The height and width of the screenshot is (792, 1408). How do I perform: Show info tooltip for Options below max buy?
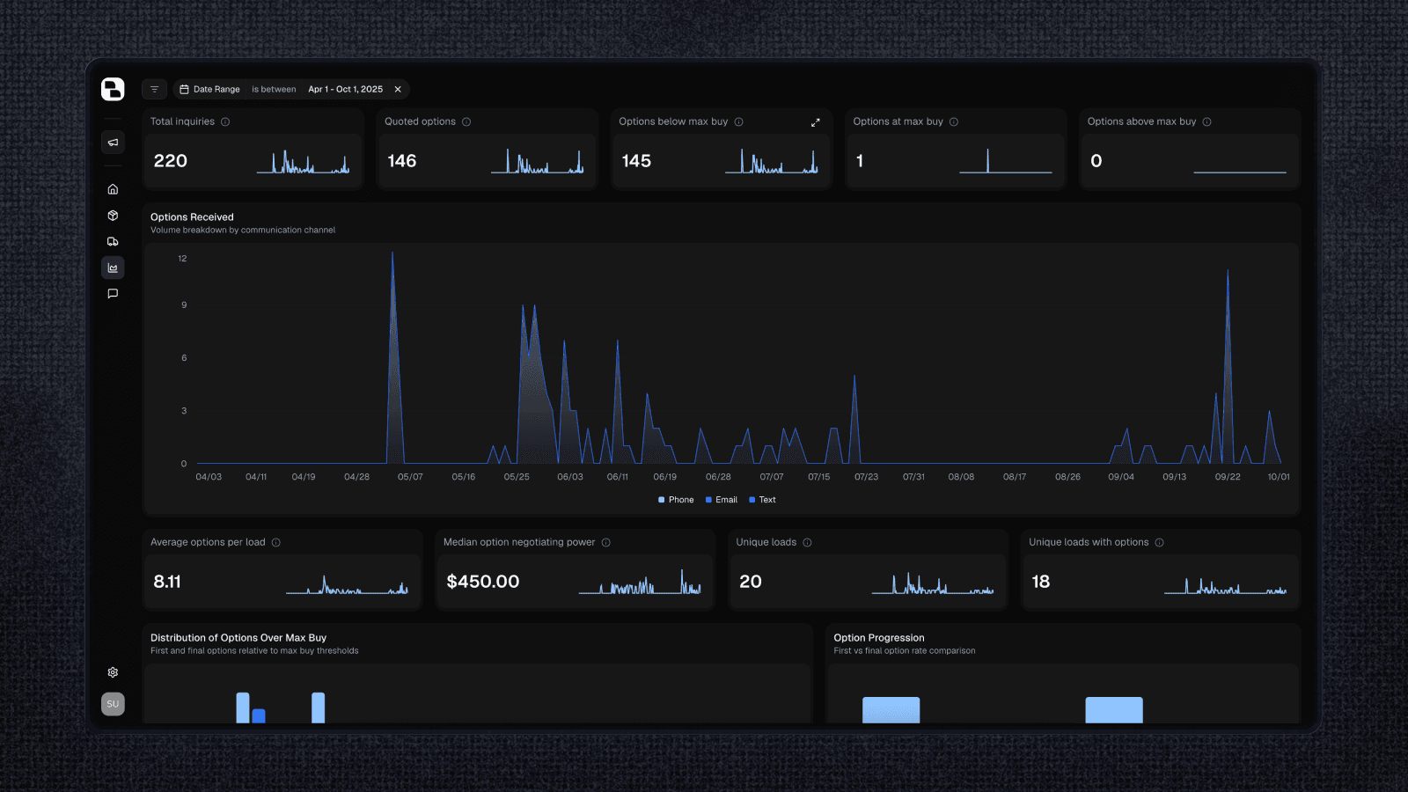pyautogui.click(x=739, y=122)
